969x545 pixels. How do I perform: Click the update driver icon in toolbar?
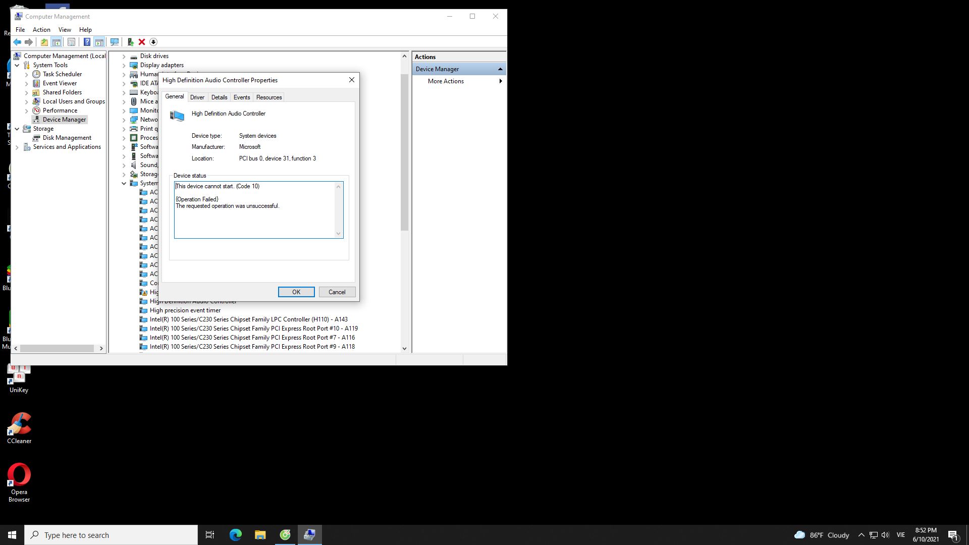click(x=130, y=42)
